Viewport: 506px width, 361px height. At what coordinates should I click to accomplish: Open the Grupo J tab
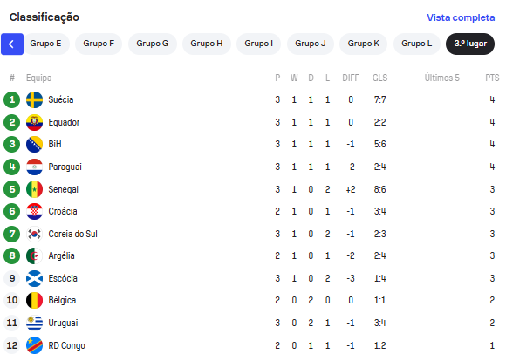coord(310,44)
